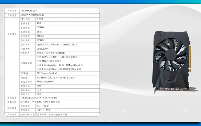Select the '显存类型' label

pos(25,28)
